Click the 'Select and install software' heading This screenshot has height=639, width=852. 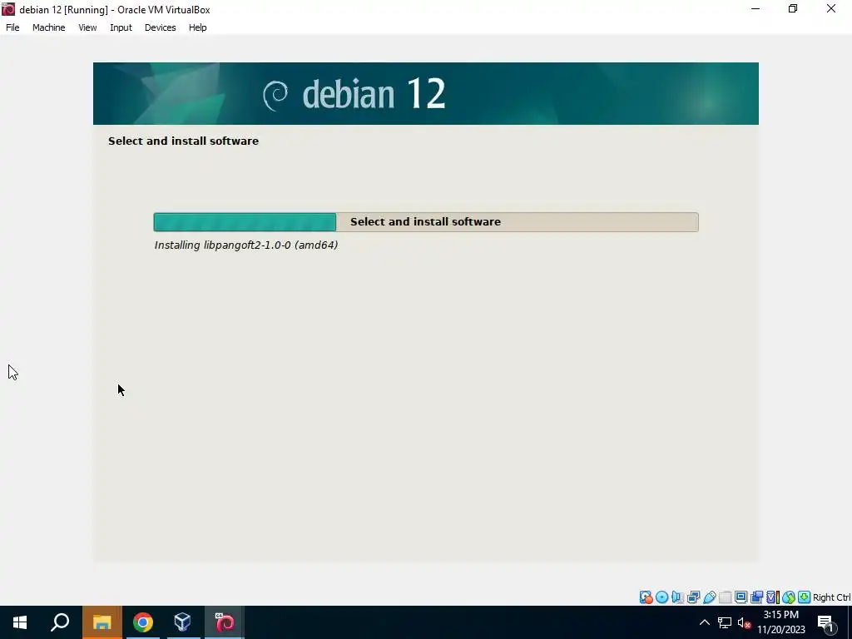pyautogui.click(x=183, y=141)
